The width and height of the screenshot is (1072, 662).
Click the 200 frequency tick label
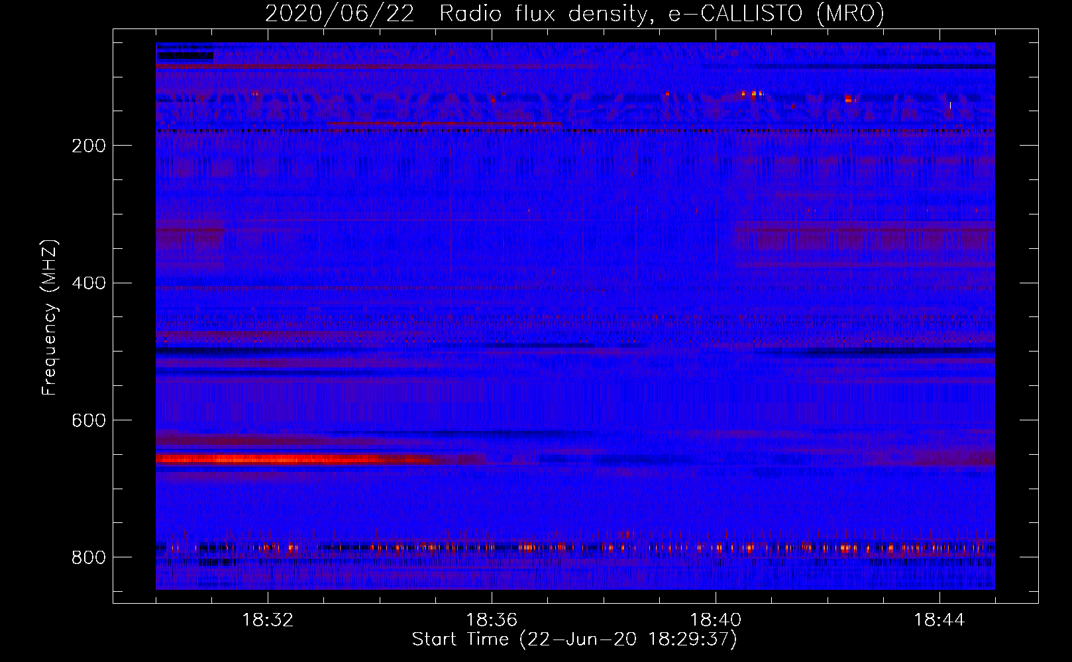(x=89, y=146)
